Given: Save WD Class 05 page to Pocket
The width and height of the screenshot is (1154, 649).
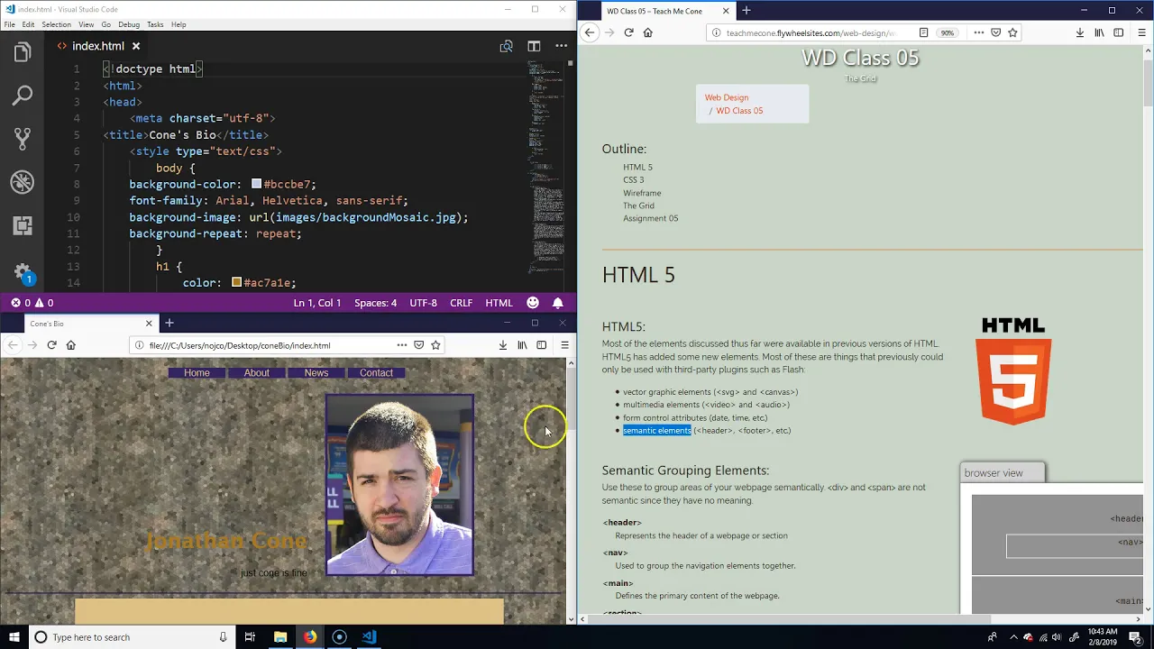Looking at the screenshot, I should point(995,32).
